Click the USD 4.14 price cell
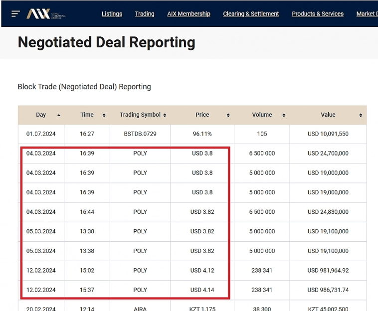Screen dimensions: 378x311 point(202,290)
